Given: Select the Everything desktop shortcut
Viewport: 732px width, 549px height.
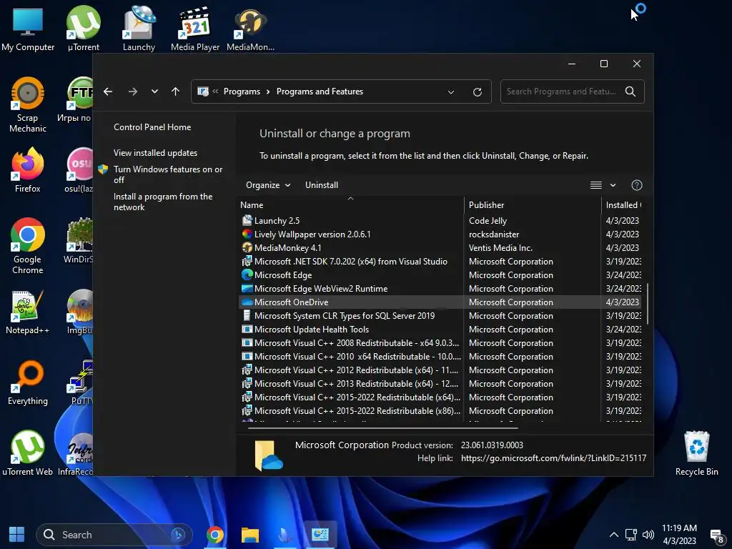Looking at the screenshot, I should (x=28, y=383).
